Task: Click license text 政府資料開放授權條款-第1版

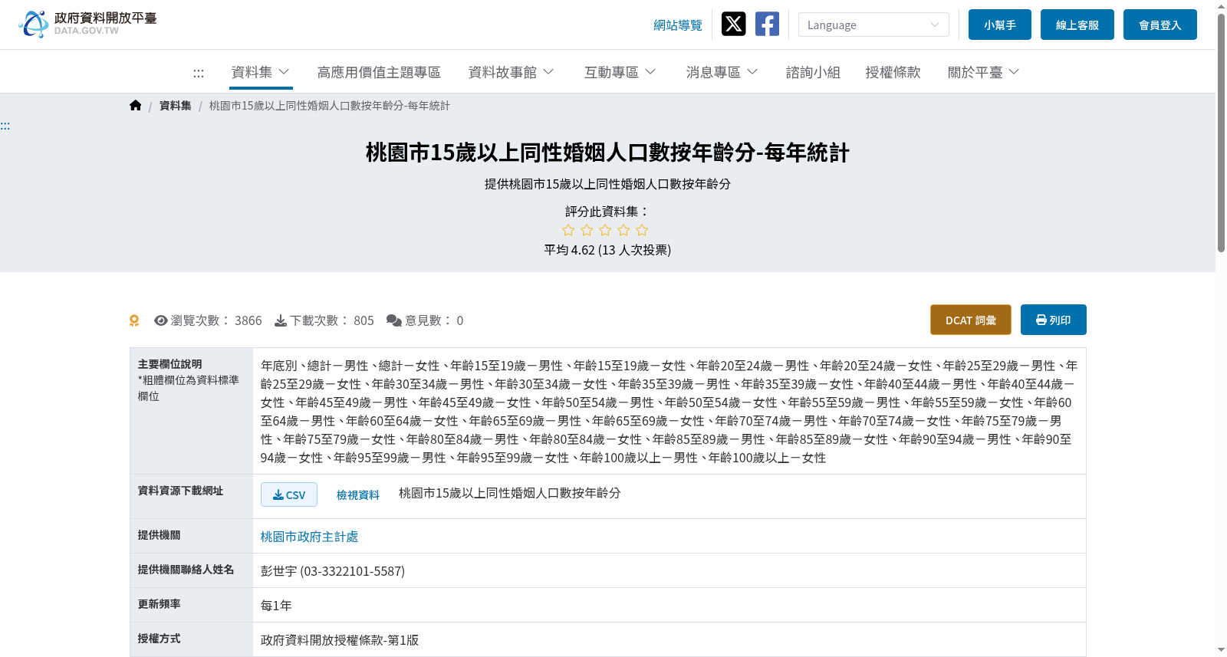Action: (x=340, y=640)
